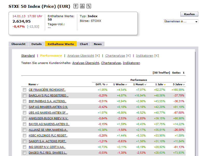Sort by 5 Jahre column arrow

pyautogui.click(x=184, y=85)
